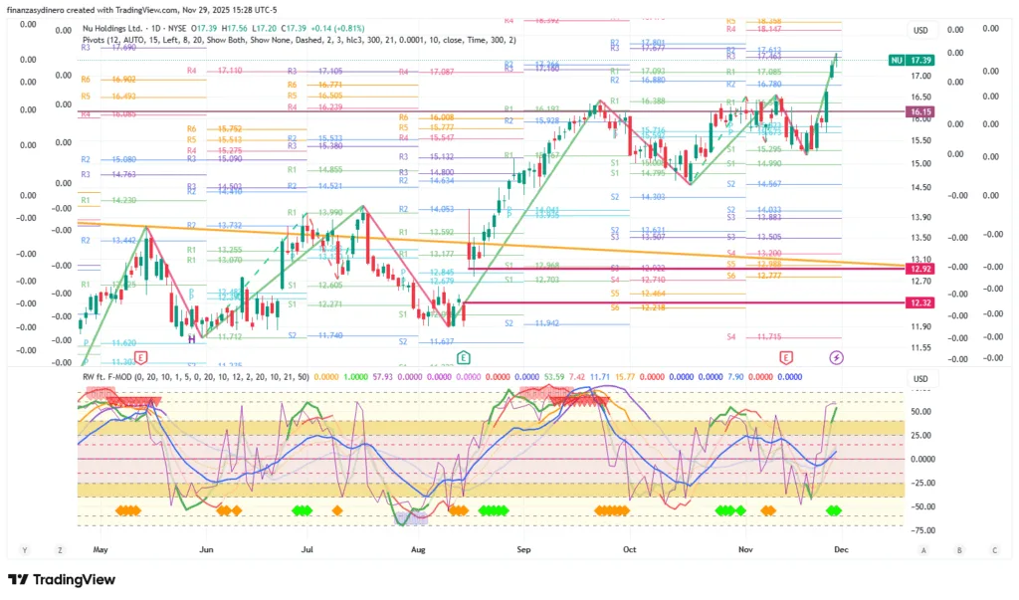Image resolution: width=1019 pixels, height=600 pixels.
Task: Click the green NU 17.39 price tag
Action: tap(911, 61)
